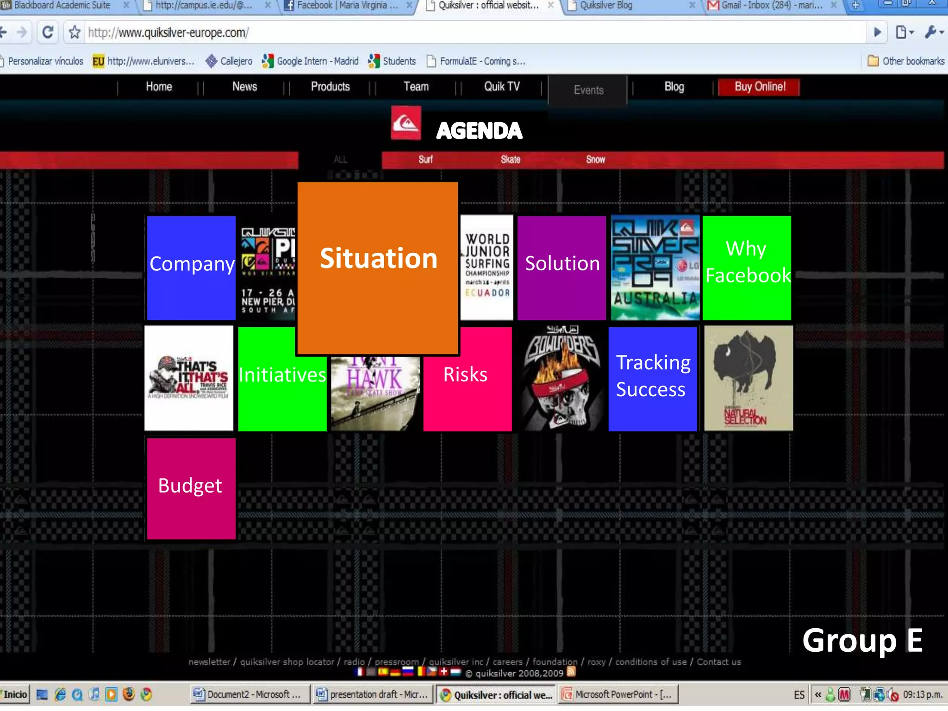Image resolution: width=948 pixels, height=711 pixels.
Task: Open Internet Explorer from the quick launch
Action: click(x=60, y=694)
